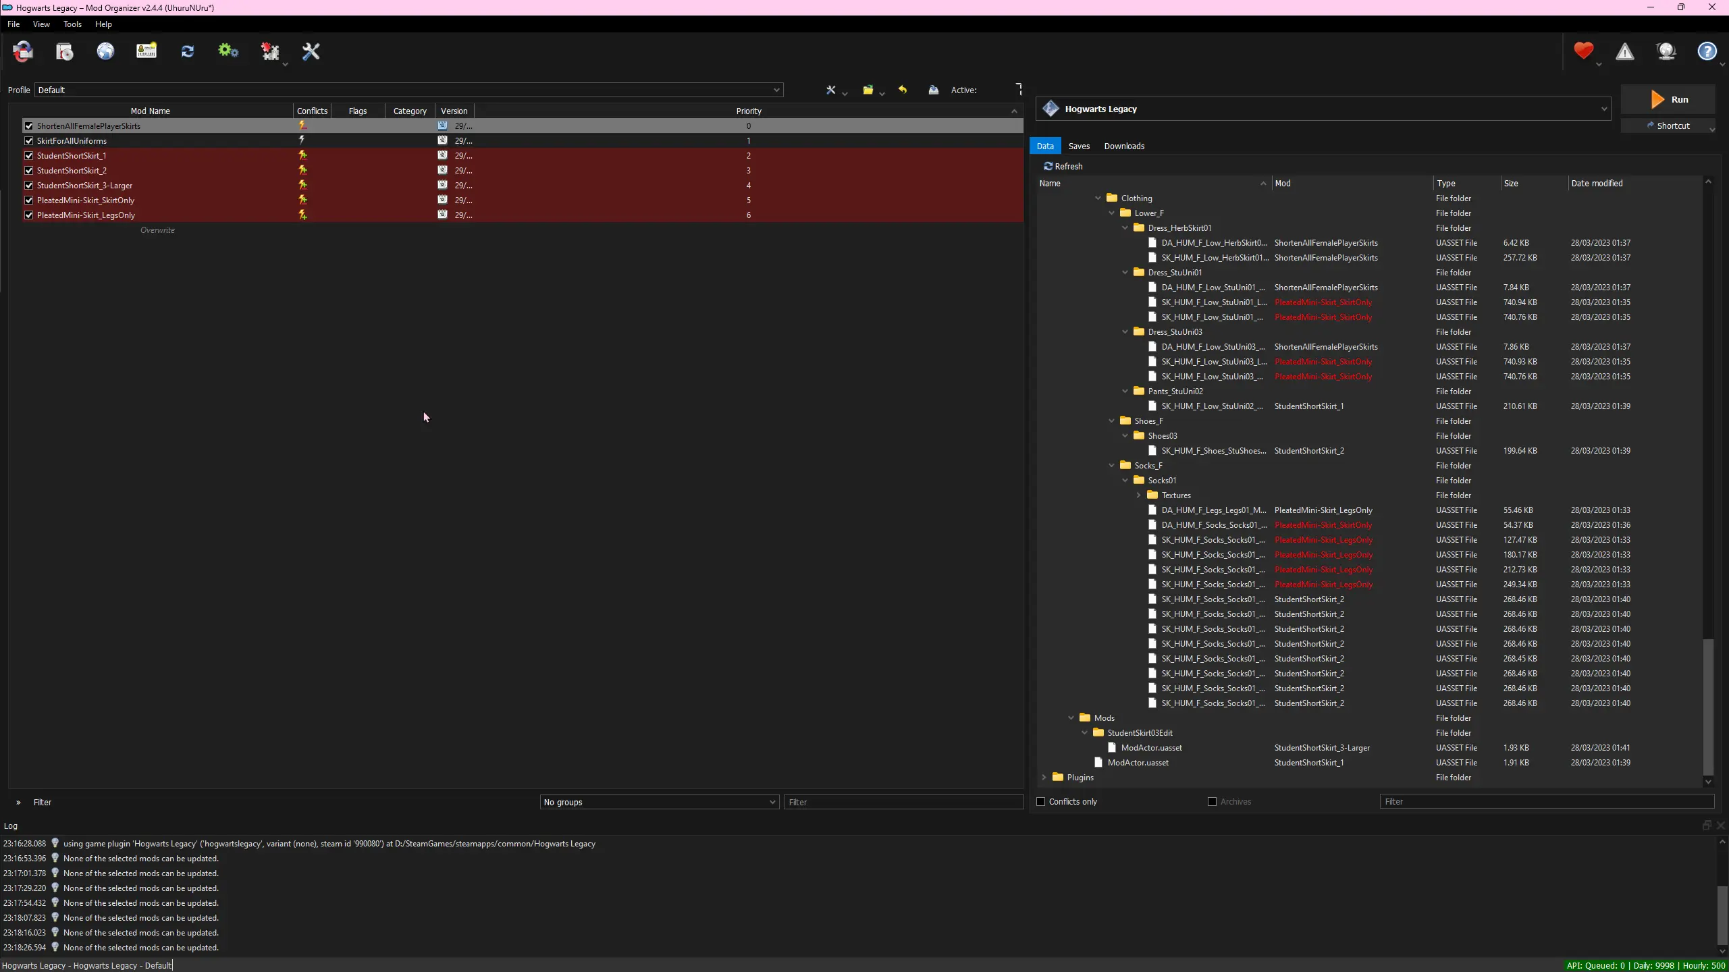Image resolution: width=1729 pixels, height=972 pixels.
Task: Click the open folder icon near Profile
Action: 868,90
